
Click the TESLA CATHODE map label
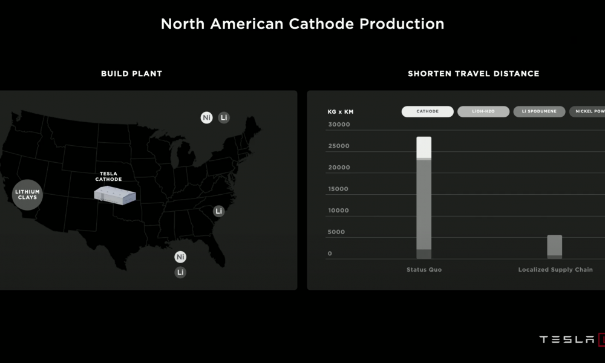click(x=108, y=176)
